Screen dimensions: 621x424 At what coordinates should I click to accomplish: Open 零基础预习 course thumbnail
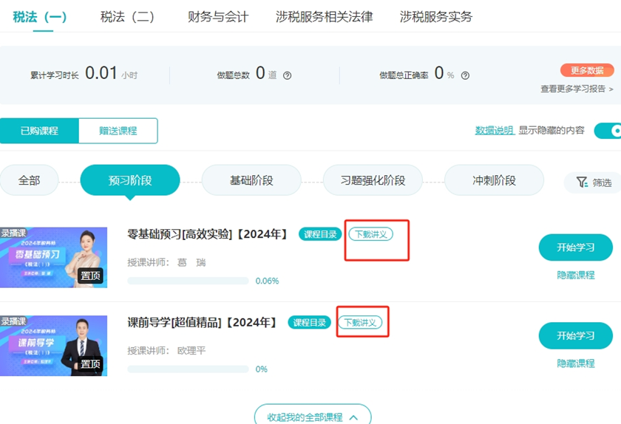pos(53,257)
